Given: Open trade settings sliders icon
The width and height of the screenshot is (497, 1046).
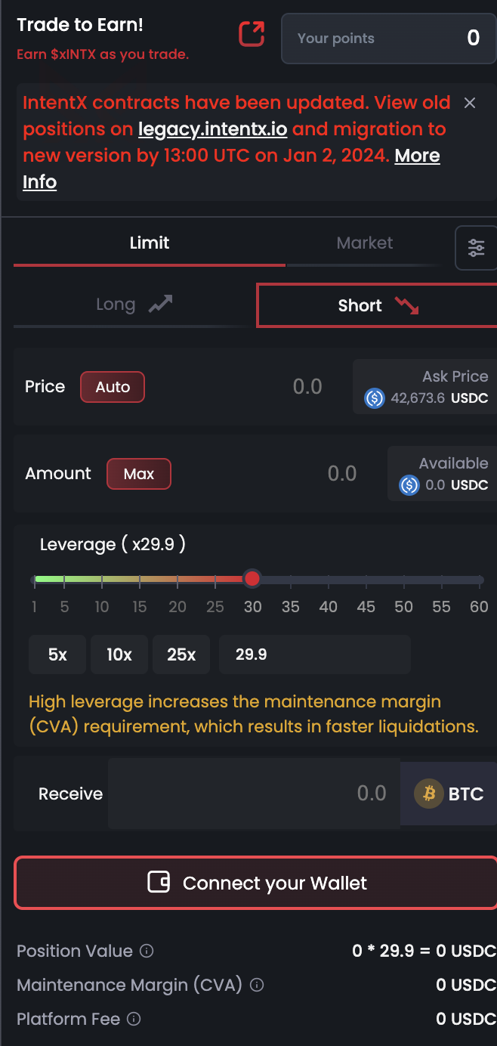Looking at the screenshot, I should coord(476,248).
